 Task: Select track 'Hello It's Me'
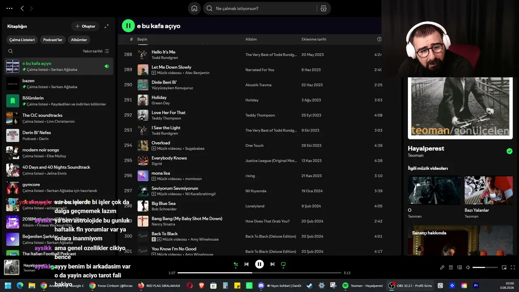163,52
